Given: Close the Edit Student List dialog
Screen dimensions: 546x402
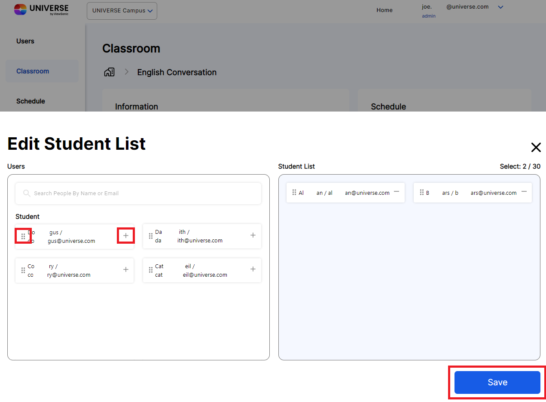Looking at the screenshot, I should pyautogui.click(x=536, y=148).
